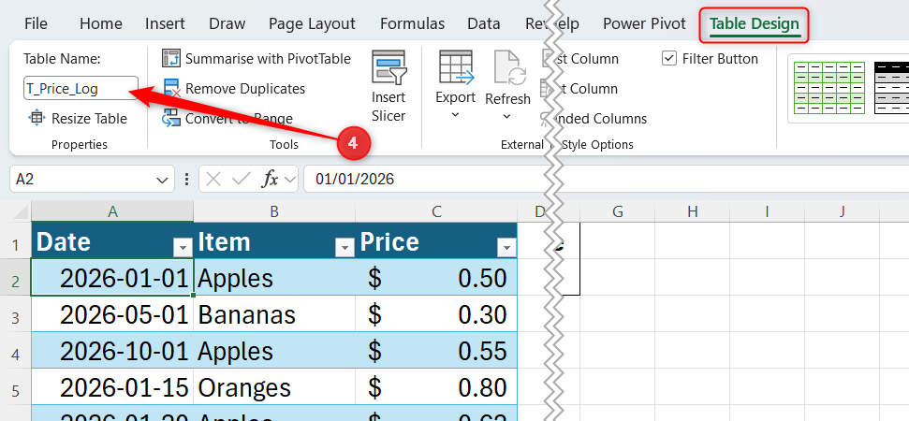Viewport: 909px width, 421px height.
Task: Open the Item column filter dropdown
Action: click(345, 248)
